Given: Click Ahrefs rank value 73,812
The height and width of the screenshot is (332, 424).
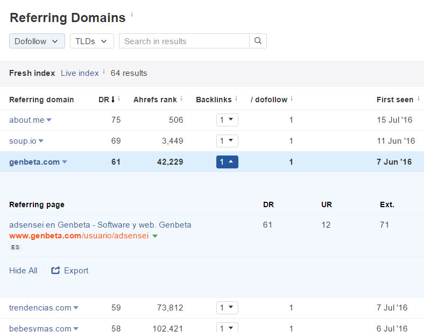Looking at the screenshot, I should tap(170, 308).
